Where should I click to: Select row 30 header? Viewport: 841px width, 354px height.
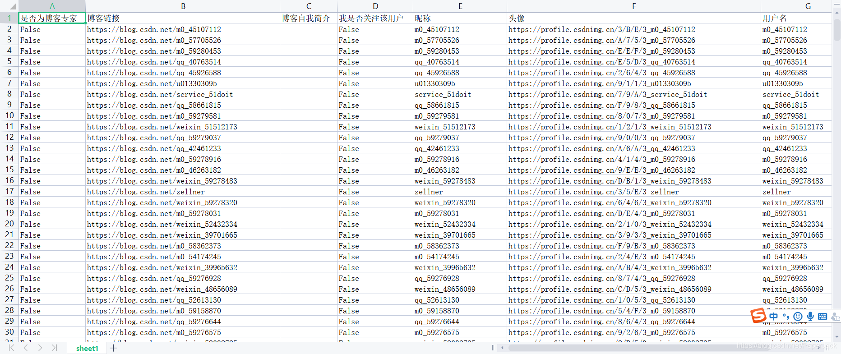click(x=9, y=332)
